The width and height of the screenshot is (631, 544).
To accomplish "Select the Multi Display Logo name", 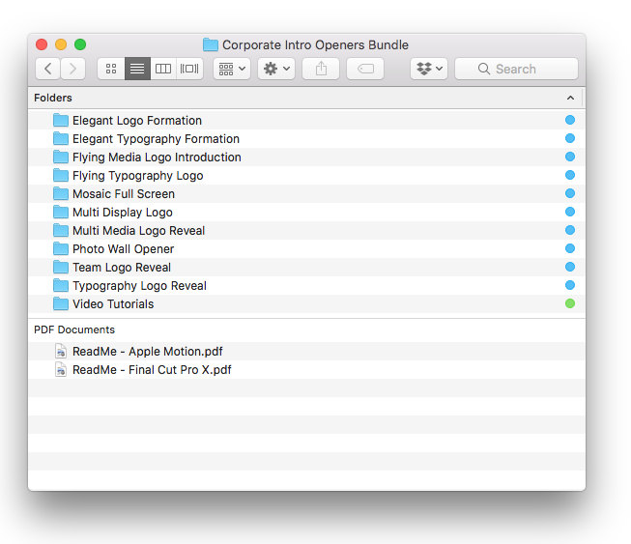I will [x=123, y=213].
